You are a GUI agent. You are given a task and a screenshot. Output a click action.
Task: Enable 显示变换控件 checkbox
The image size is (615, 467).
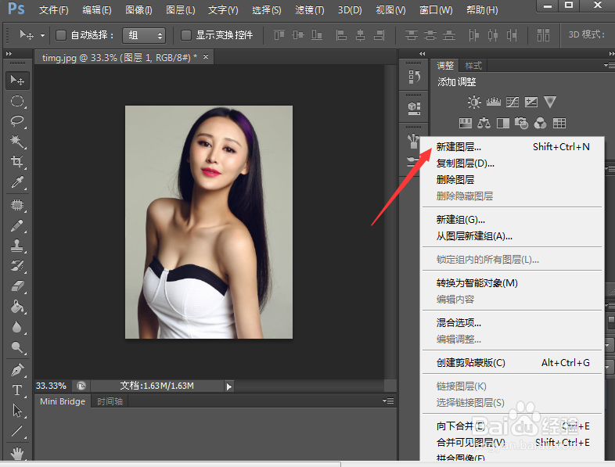(x=186, y=35)
